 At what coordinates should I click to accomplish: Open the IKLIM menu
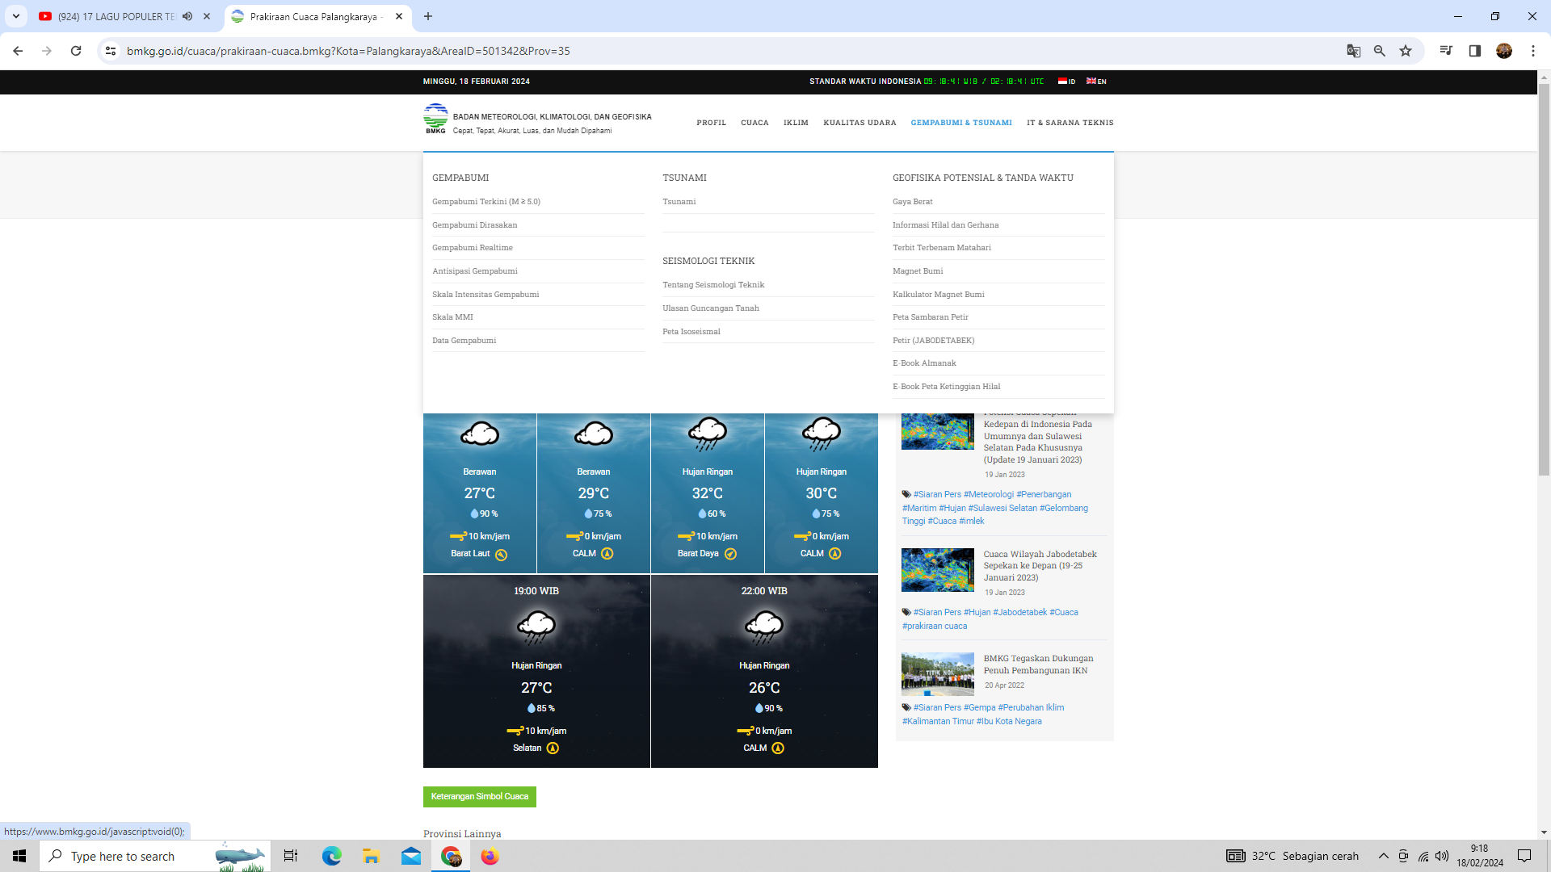pyautogui.click(x=796, y=123)
